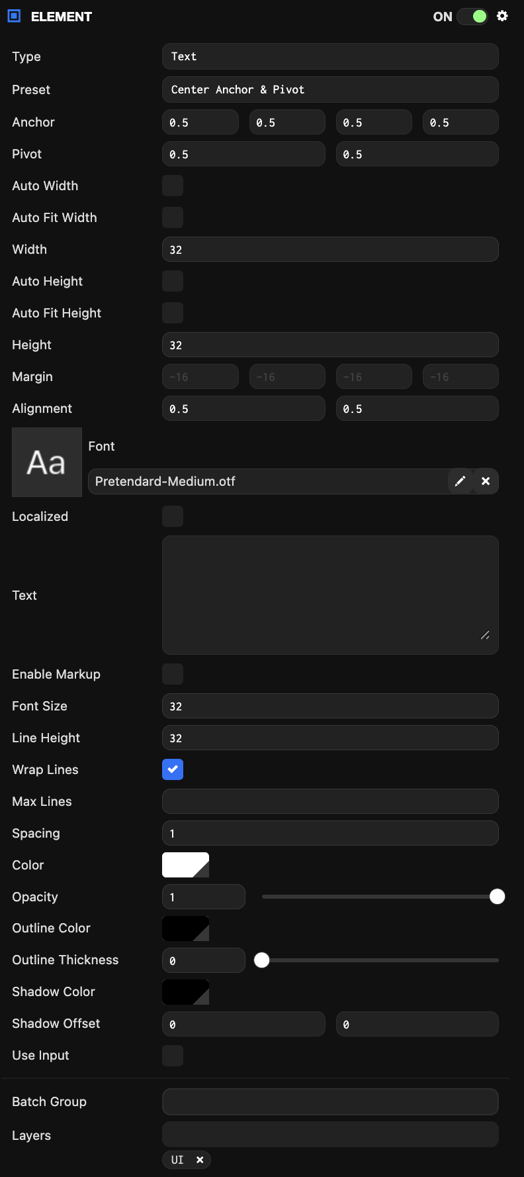Viewport: 524px width, 1177px height.
Task: Open Element settings via the gear icon
Action: [x=502, y=16]
